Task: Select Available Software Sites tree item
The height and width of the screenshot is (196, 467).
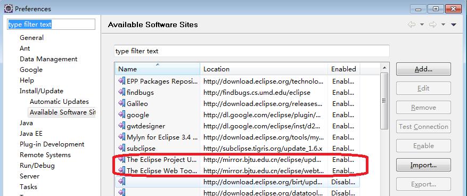Action: tap(62, 112)
